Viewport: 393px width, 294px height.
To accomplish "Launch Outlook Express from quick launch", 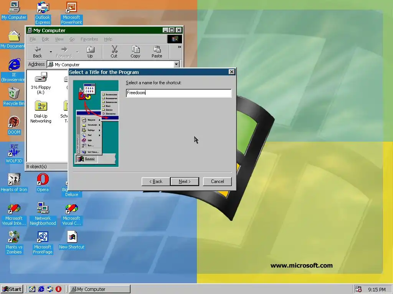I will point(50,289).
